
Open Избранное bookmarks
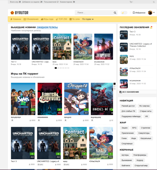point(139,13)
